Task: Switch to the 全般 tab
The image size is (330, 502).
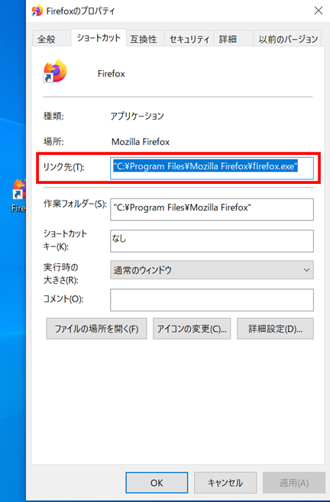Action: click(x=47, y=40)
